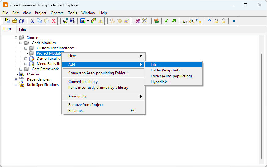Image resolution: width=267 pixels, height=167 pixels.
Task: Click the deploy package with arrow icon
Action: [126, 21]
